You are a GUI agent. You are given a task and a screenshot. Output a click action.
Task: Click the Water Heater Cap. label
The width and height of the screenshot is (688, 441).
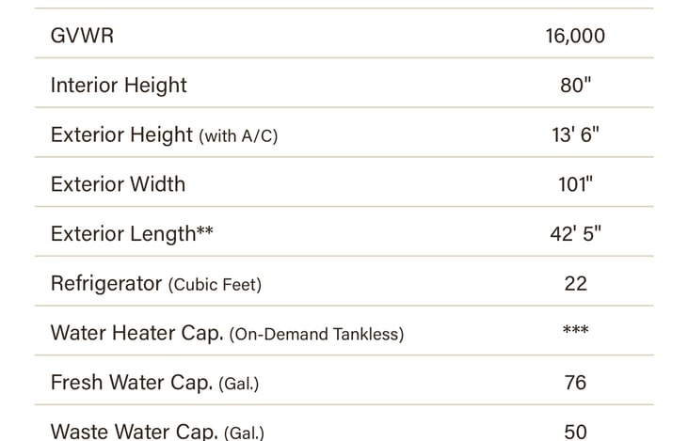[x=136, y=333]
